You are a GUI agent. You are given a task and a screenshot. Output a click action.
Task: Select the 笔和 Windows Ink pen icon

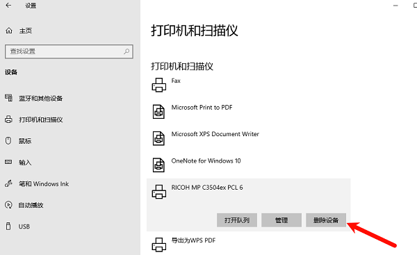point(8,183)
